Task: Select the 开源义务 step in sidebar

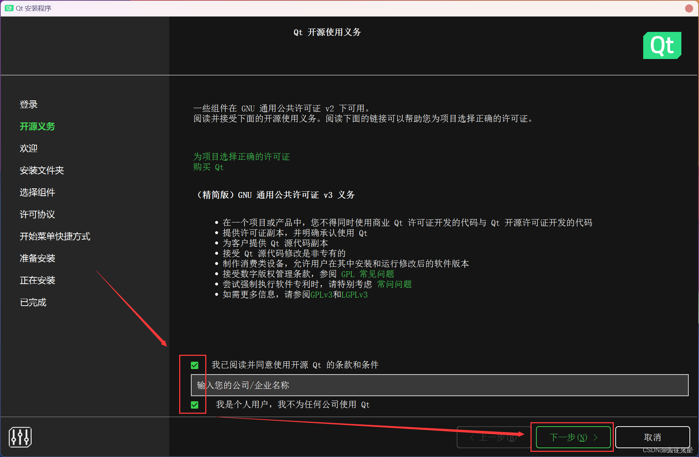Action: (x=37, y=126)
